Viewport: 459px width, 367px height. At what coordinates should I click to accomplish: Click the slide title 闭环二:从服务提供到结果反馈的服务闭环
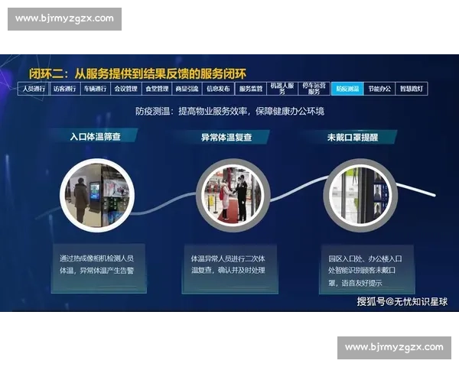pos(138,73)
